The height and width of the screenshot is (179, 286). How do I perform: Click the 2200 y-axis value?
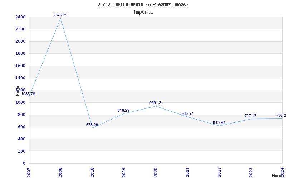(20, 29)
